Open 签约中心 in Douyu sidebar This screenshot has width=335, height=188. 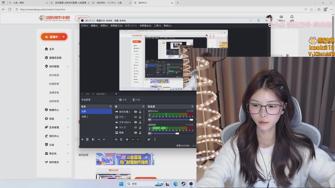(52, 136)
